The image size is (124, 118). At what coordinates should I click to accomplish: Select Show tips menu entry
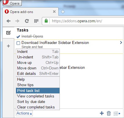(x=38, y=85)
